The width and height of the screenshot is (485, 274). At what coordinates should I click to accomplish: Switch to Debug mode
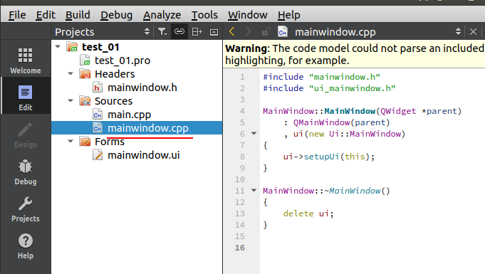point(26,172)
